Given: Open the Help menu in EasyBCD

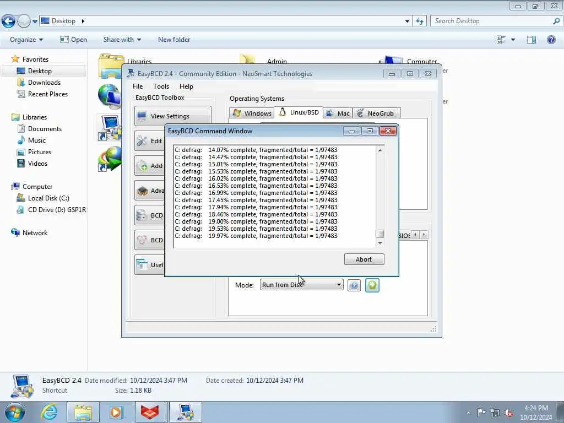Looking at the screenshot, I should click(x=186, y=86).
